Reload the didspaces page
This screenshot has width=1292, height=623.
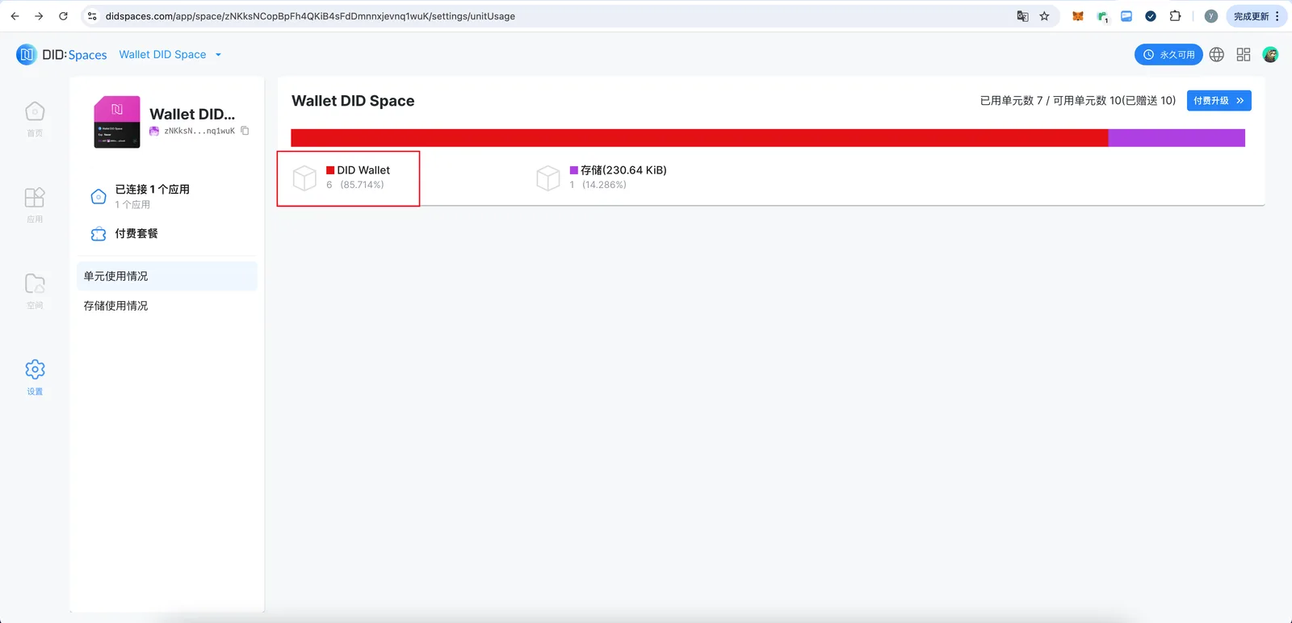click(x=63, y=16)
